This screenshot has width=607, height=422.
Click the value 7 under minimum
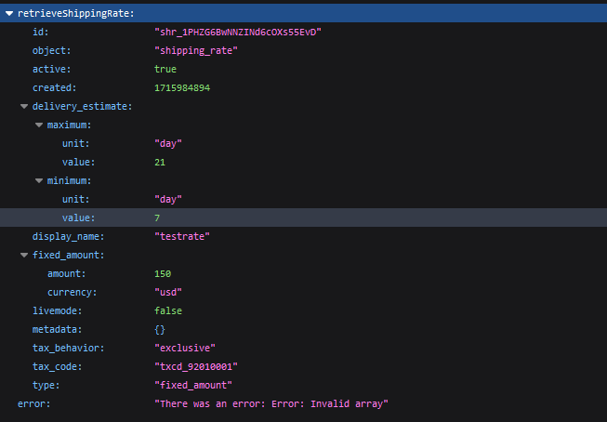tap(157, 218)
